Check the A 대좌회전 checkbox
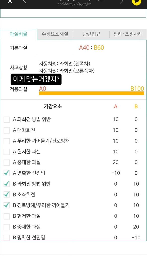Image resolution: width=147 pixels, height=262 pixels. click(7, 130)
